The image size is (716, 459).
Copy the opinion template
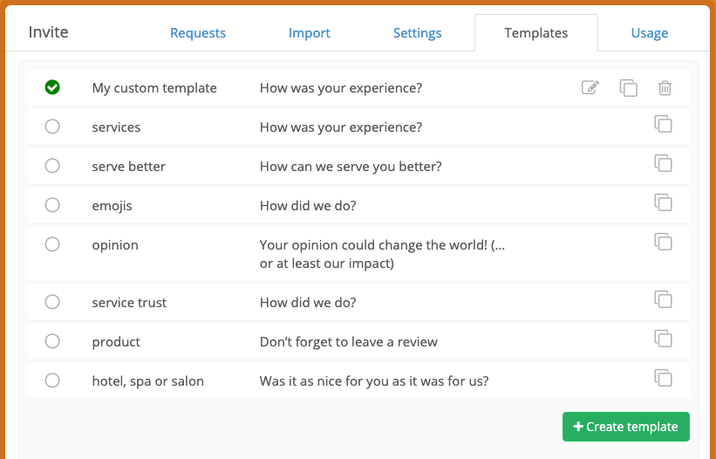point(663,242)
